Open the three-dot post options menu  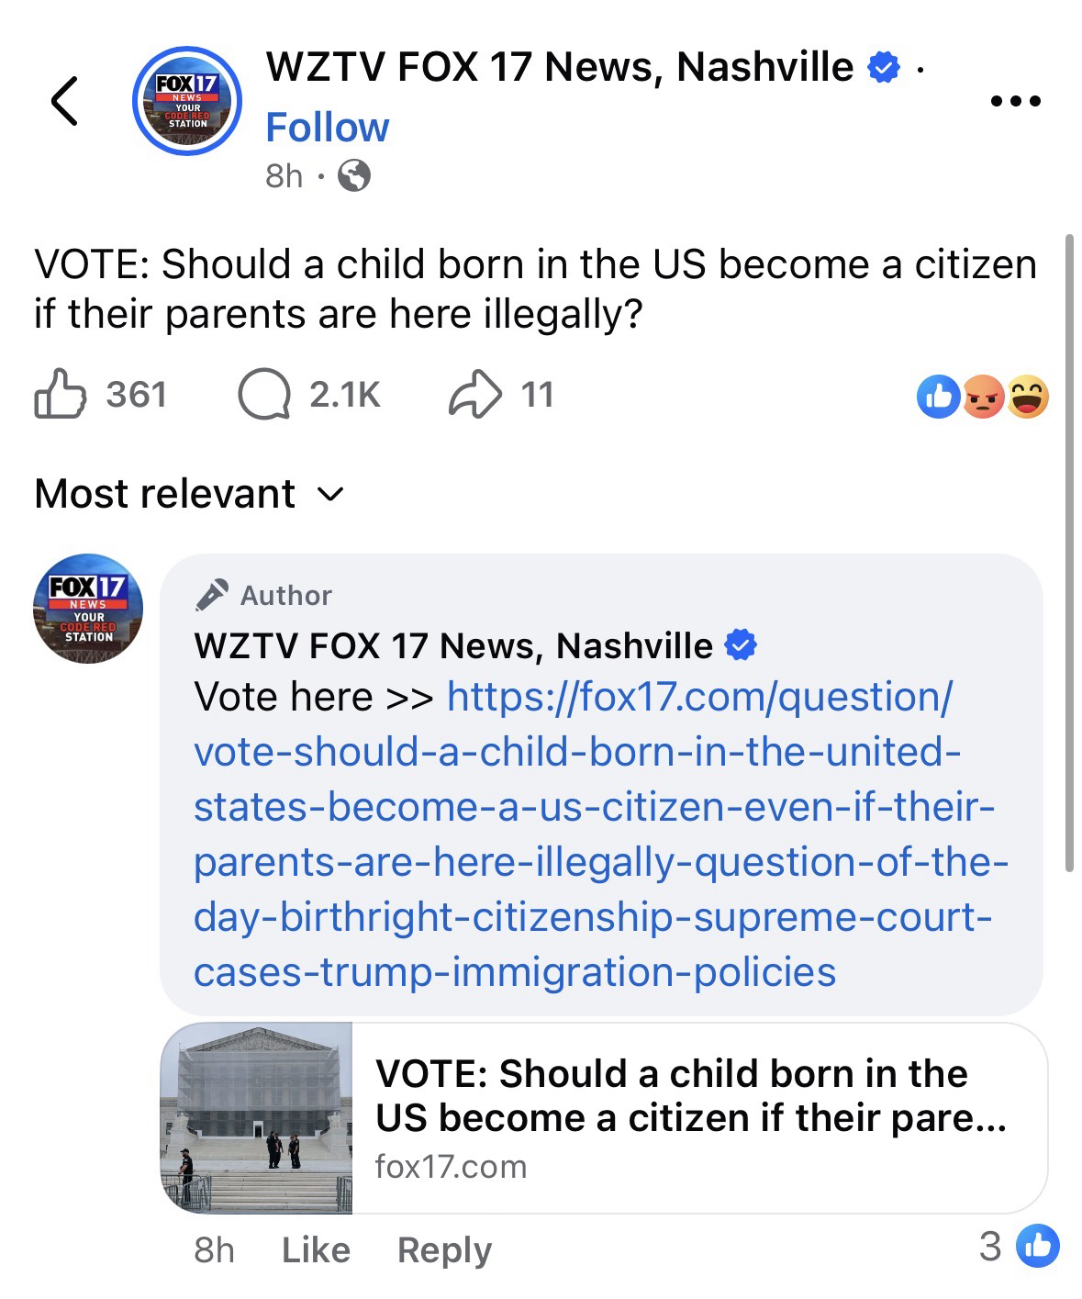point(1016,101)
